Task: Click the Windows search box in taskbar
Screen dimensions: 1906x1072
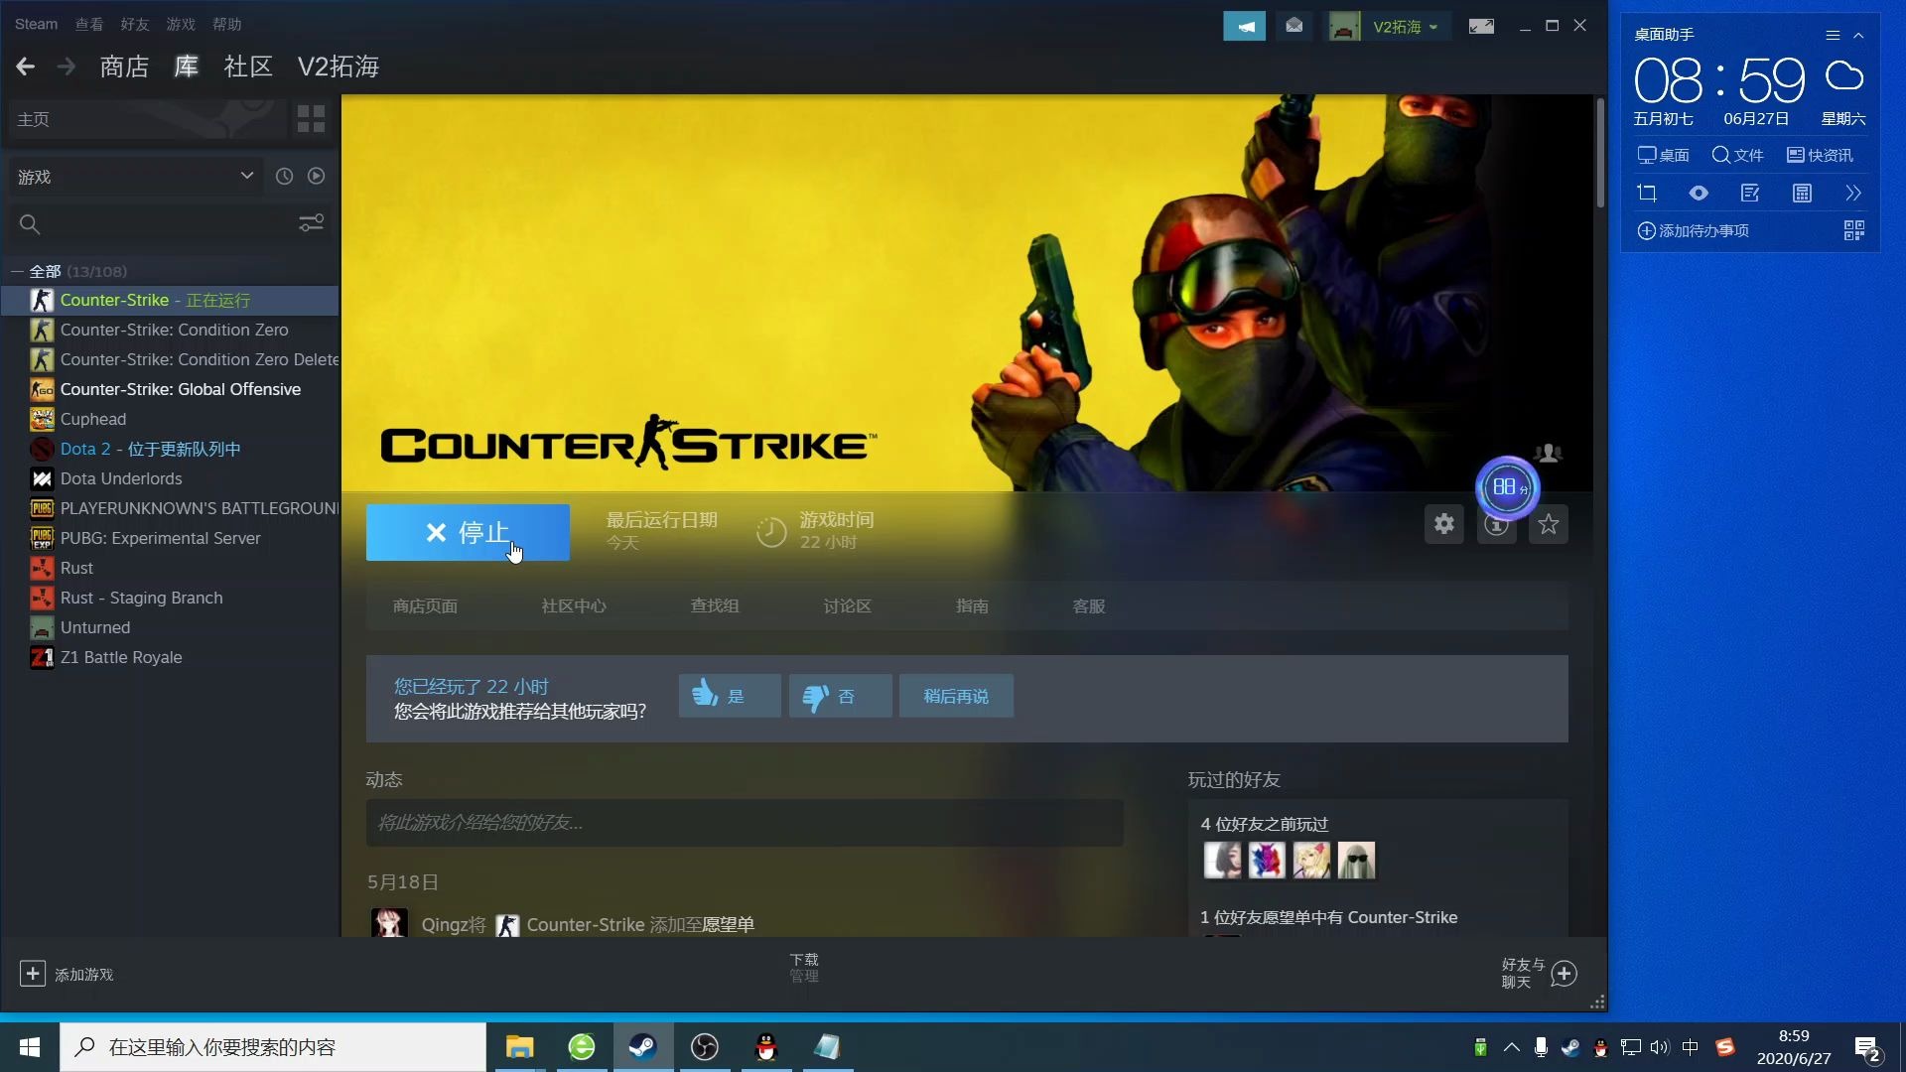Action: pos(273,1047)
